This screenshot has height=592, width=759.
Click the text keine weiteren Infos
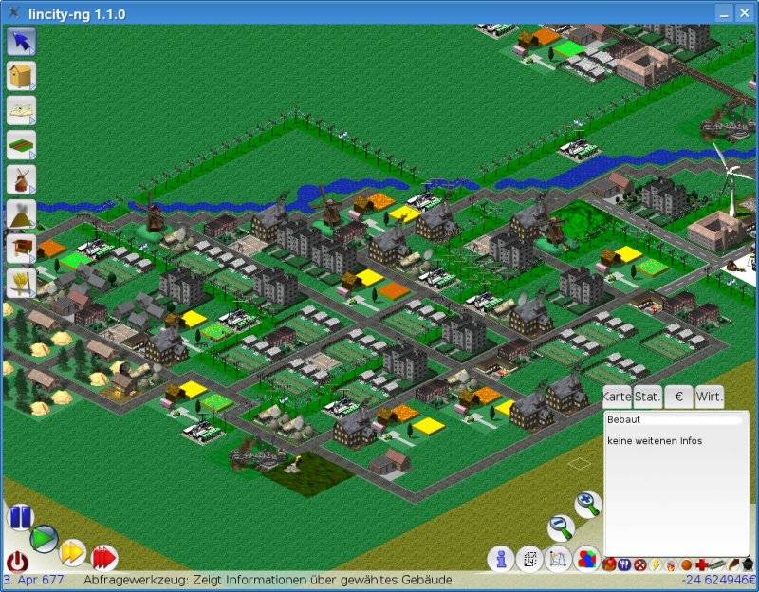tap(655, 441)
